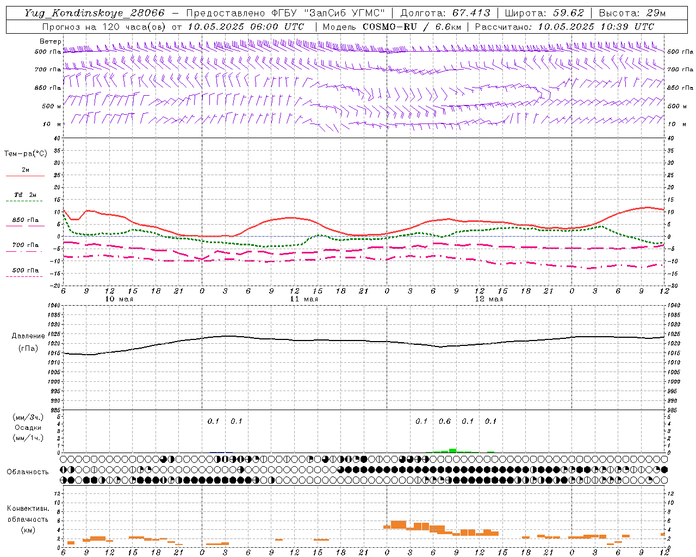Click the Рассчитано: 10.05.2025 10:39 UTC timestamp
The height and width of the screenshot is (557, 696).
coord(564,27)
